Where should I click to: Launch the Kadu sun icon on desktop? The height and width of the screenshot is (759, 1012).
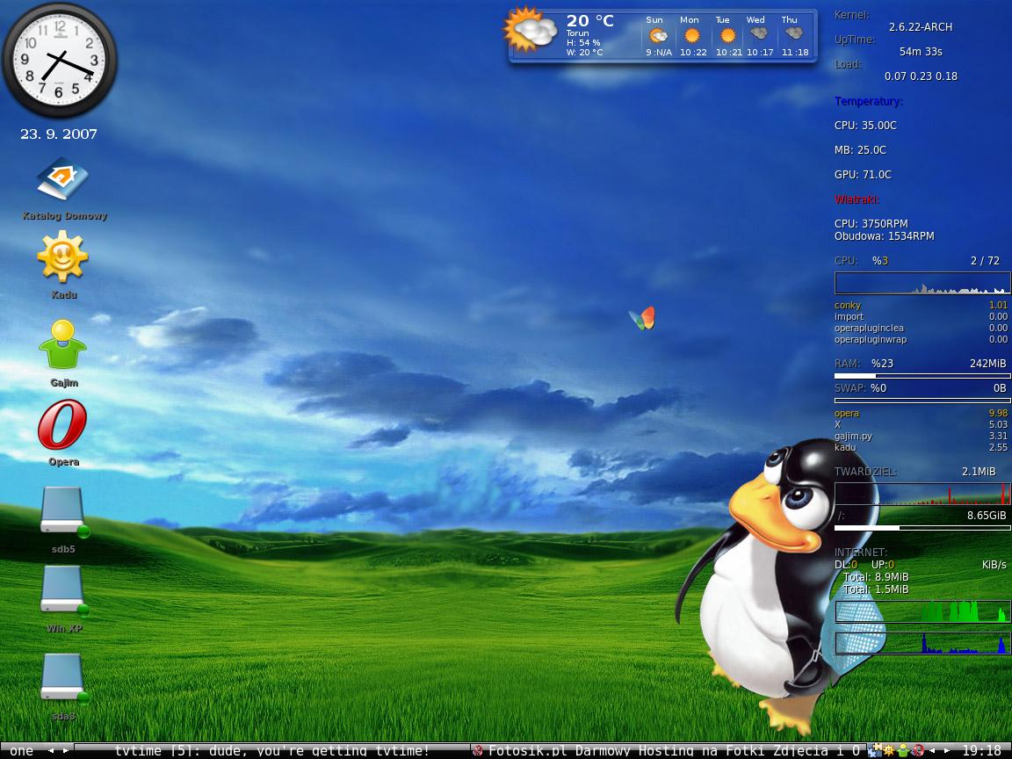(x=62, y=257)
